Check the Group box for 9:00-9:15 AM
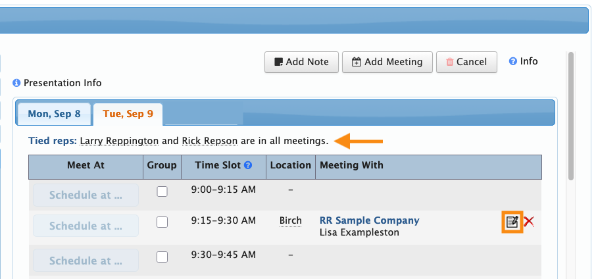The height and width of the screenshot is (279, 596). click(162, 191)
